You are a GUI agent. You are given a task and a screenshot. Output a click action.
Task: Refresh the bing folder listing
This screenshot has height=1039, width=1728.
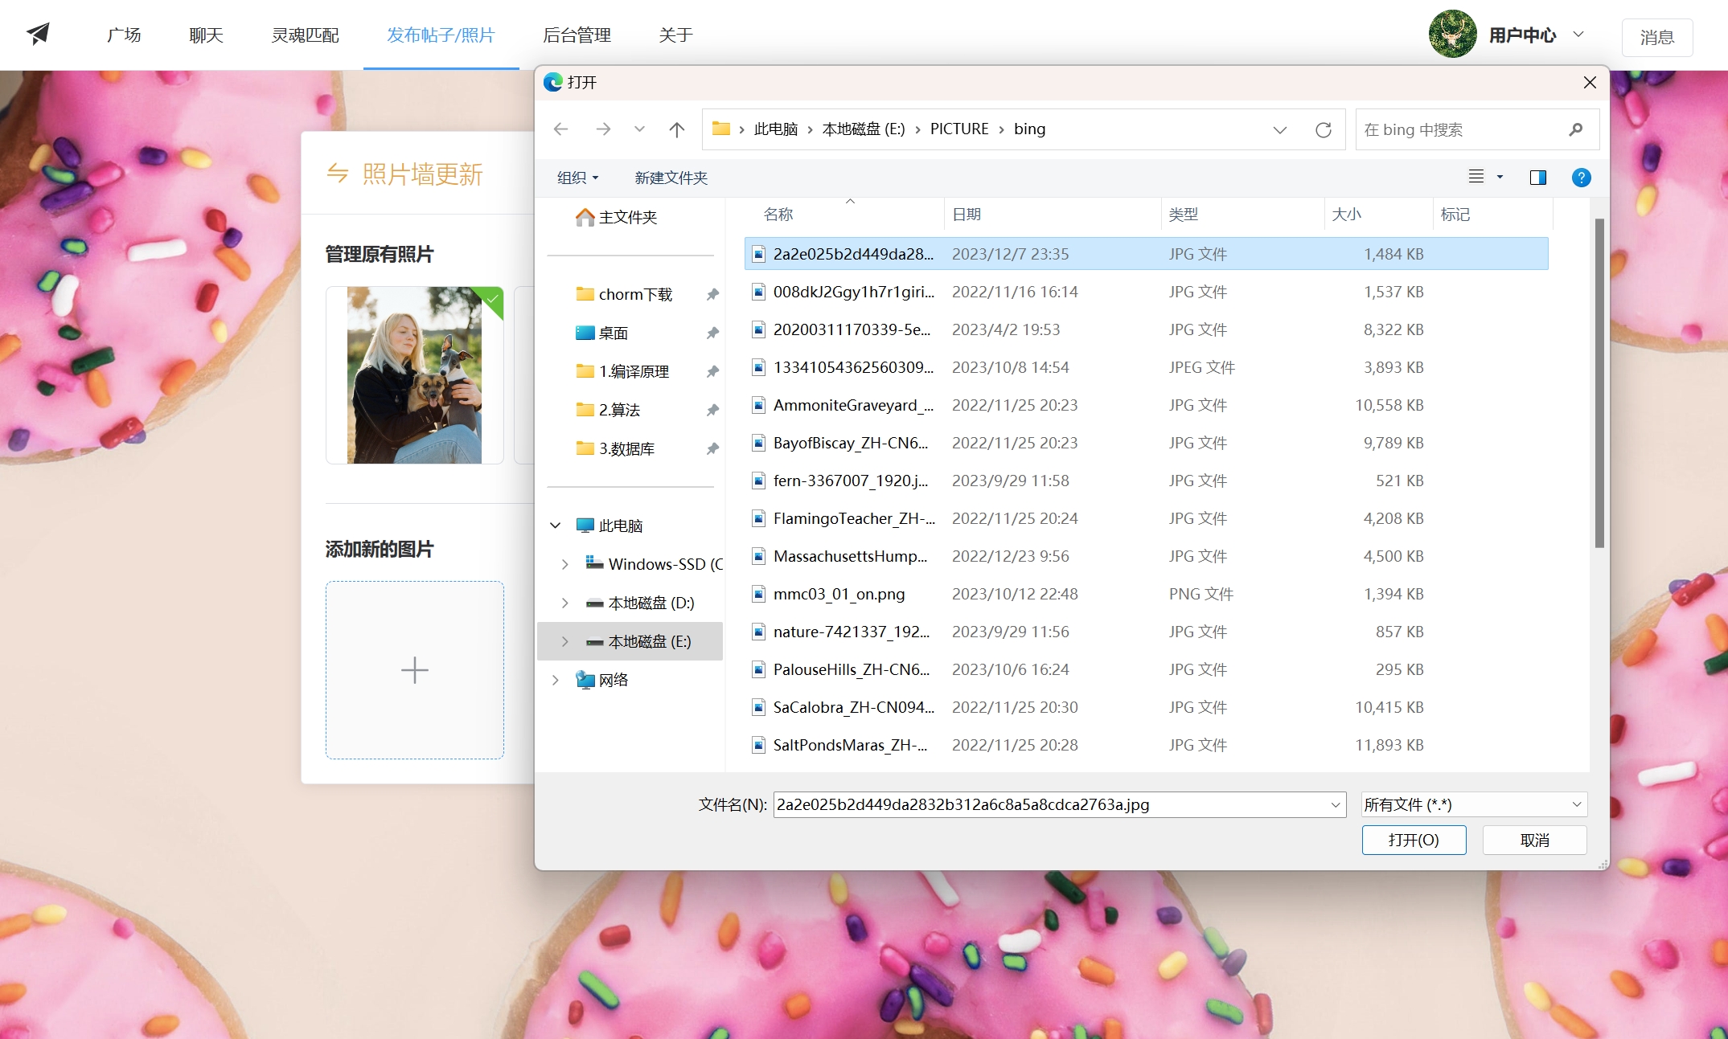[1323, 129]
